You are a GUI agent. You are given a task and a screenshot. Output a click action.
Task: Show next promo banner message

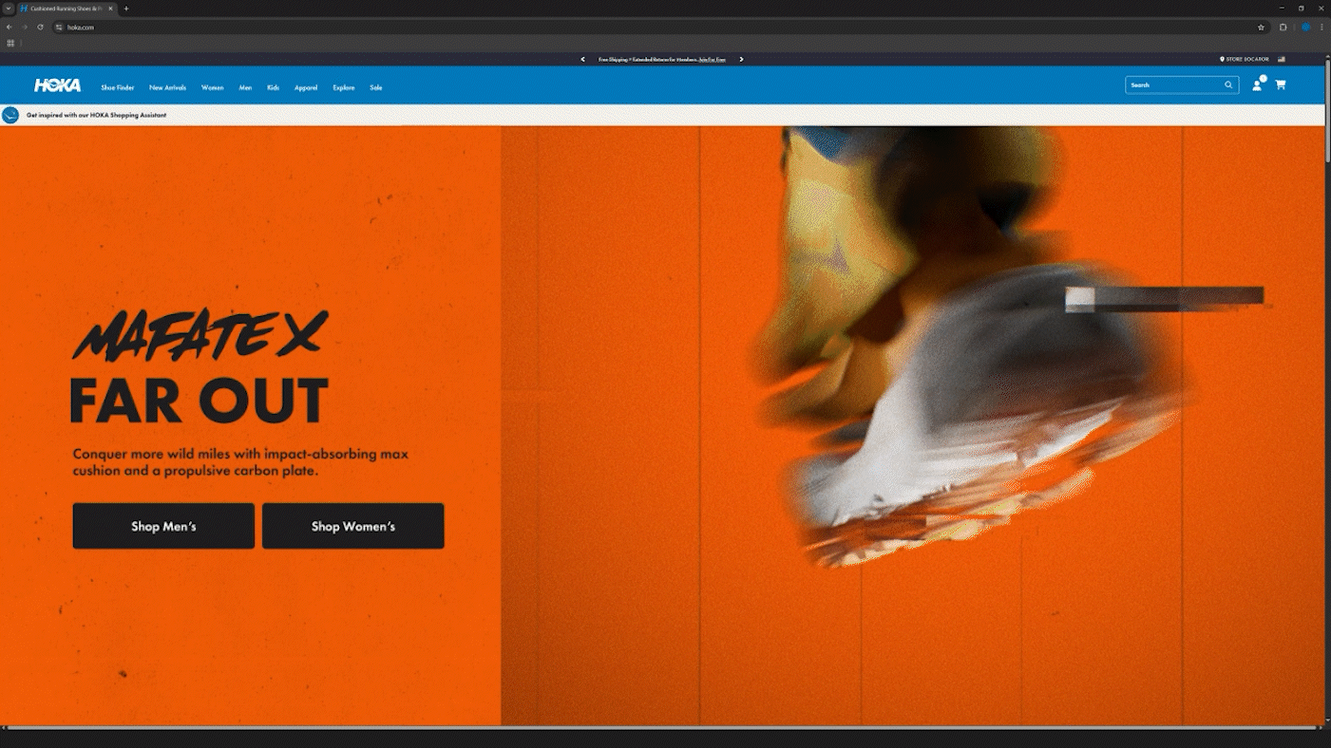[x=741, y=59]
